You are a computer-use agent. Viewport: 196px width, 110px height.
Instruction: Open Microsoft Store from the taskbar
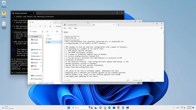click(114, 108)
